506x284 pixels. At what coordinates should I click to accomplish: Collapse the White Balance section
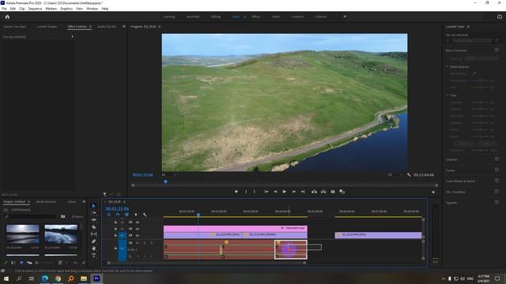447,66
